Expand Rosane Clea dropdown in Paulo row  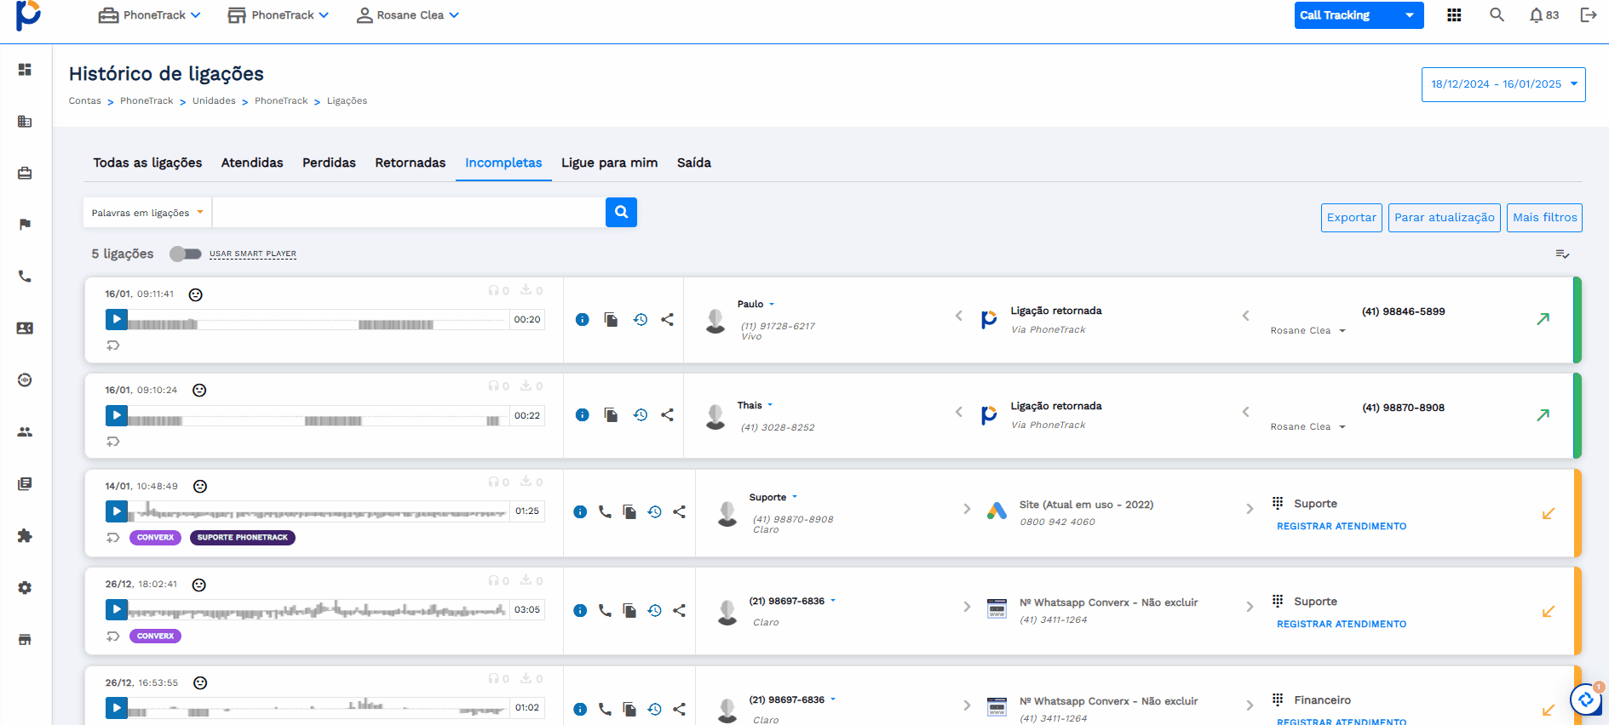tap(1342, 331)
